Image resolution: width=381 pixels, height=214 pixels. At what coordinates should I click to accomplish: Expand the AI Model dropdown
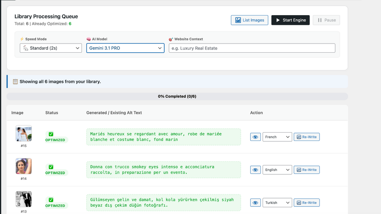coord(125,48)
